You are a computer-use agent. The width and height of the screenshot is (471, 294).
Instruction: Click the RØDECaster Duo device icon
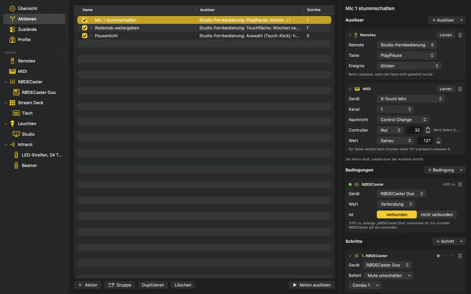[16, 92]
